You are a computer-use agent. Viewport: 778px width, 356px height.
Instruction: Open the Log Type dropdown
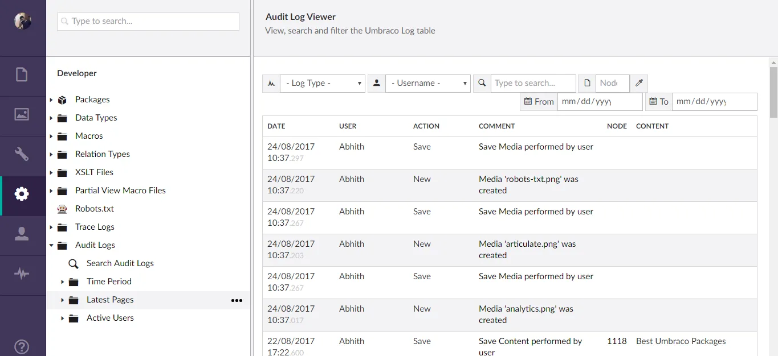tap(323, 83)
